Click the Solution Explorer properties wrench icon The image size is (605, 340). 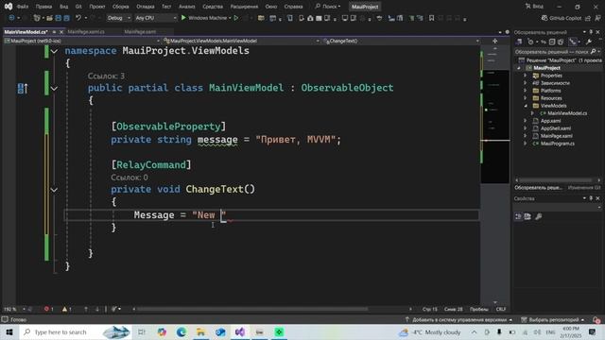click(589, 42)
